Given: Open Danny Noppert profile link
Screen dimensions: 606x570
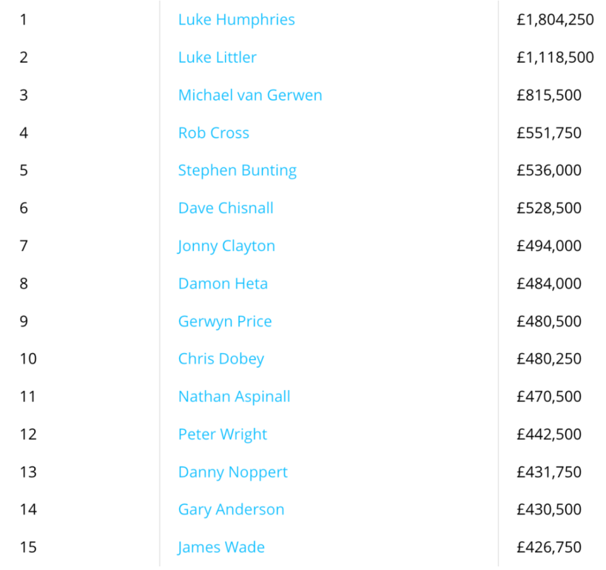Looking at the screenshot, I should coord(233,472).
